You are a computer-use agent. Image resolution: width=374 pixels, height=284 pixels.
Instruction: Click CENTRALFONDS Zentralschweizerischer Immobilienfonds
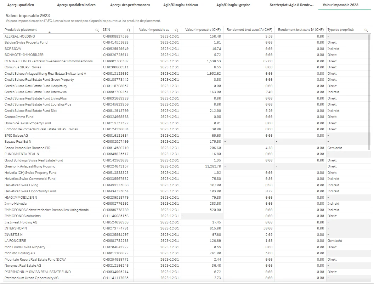pos(49,61)
